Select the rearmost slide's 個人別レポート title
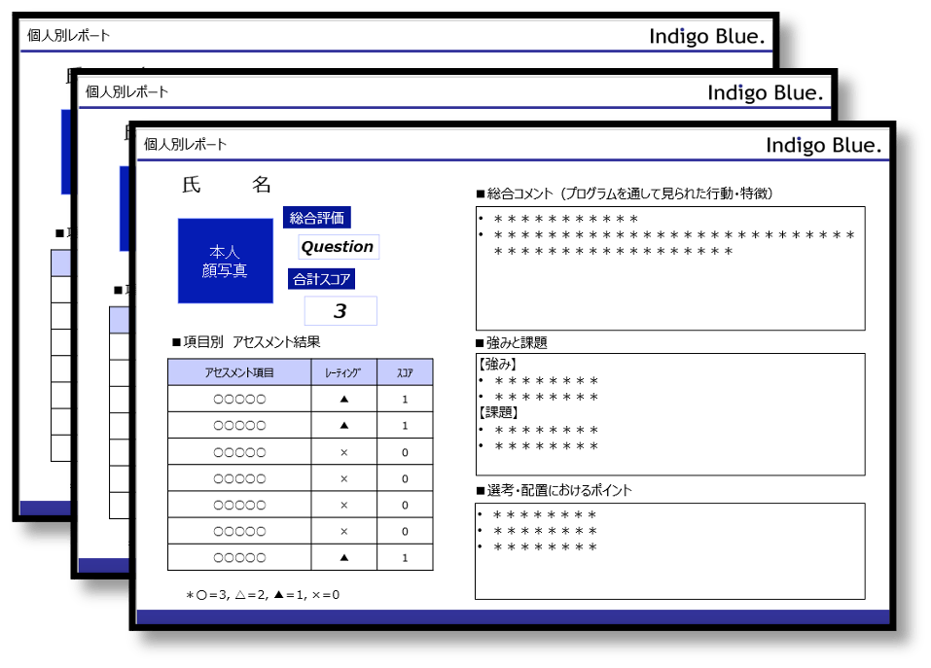 [x=68, y=36]
